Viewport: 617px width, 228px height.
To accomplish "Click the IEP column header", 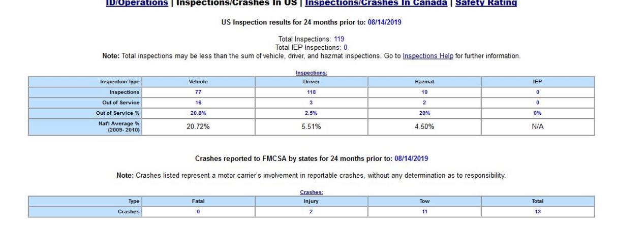I will [x=538, y=81].
